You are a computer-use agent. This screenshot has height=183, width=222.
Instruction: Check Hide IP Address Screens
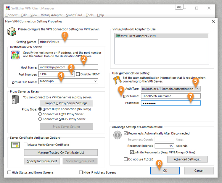pyautogui.click(x=81, y=172)
